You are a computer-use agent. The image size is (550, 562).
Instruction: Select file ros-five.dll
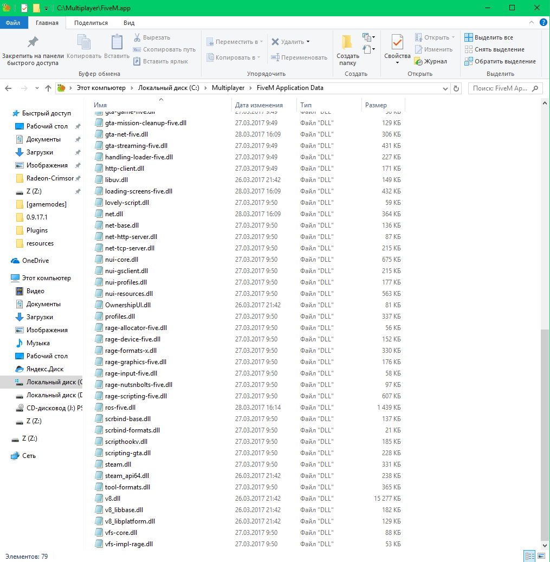[120, 408]
